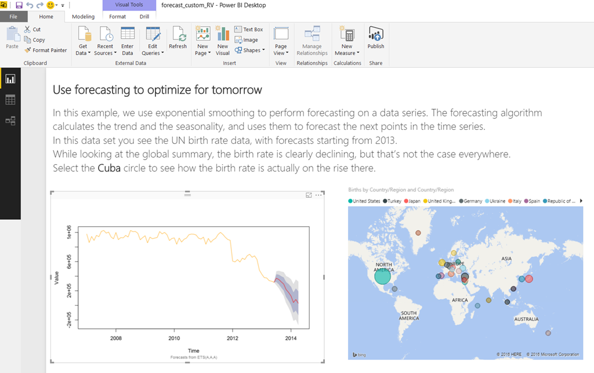Viewport: 594px width, 373px height.
Task: Select Format Painter in Clipboard group
Action: pos(45,50)
